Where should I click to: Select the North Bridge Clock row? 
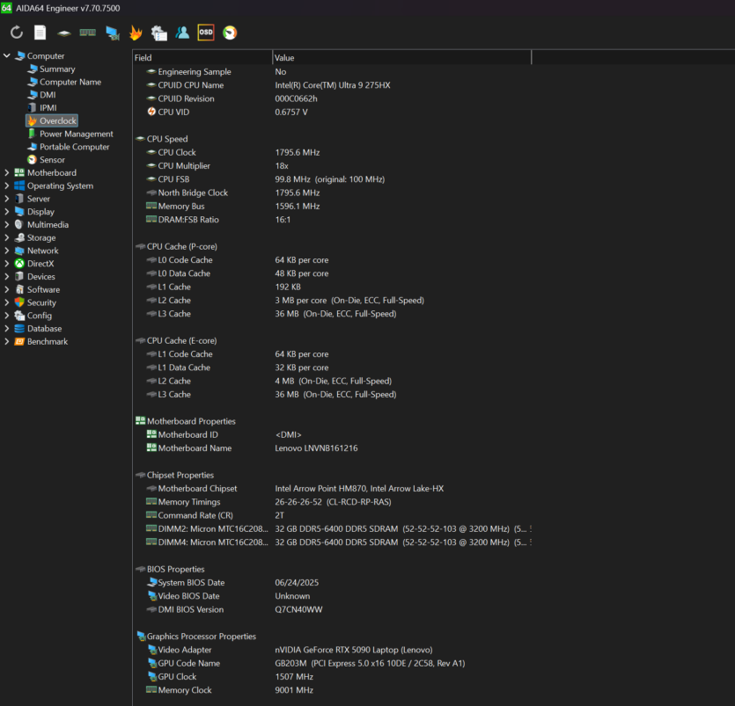[333, 193]
